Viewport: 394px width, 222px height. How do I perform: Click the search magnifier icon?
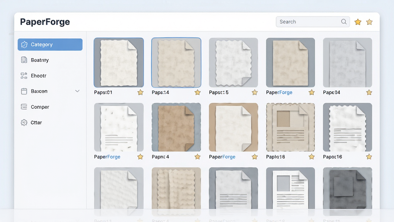pos(344,22)
